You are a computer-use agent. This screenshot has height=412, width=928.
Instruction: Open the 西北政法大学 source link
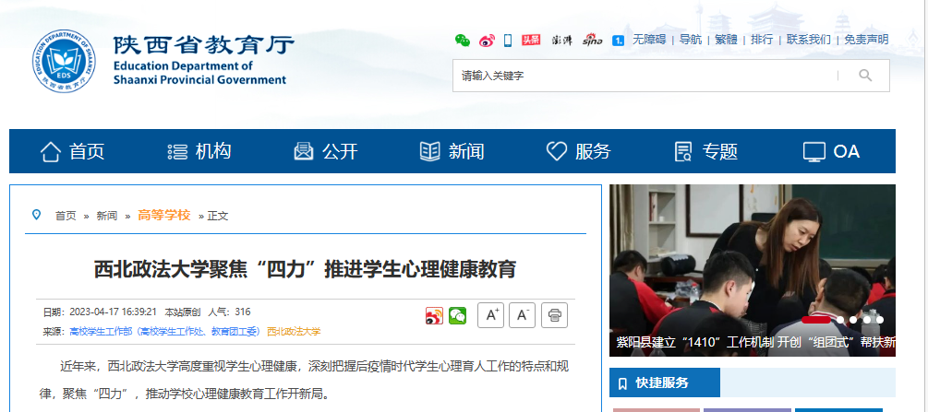[294, 332]
